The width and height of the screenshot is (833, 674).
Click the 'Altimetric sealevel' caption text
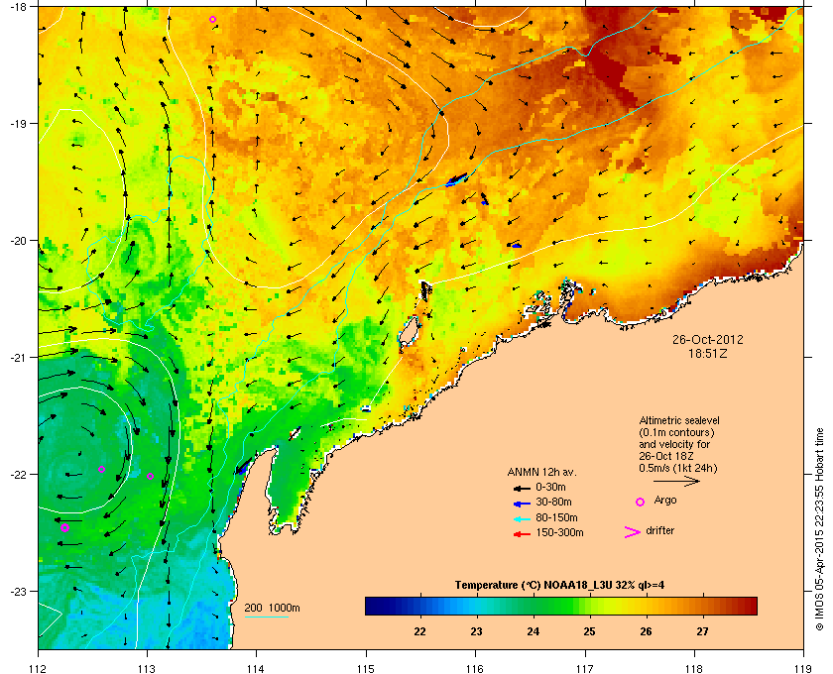679,420
